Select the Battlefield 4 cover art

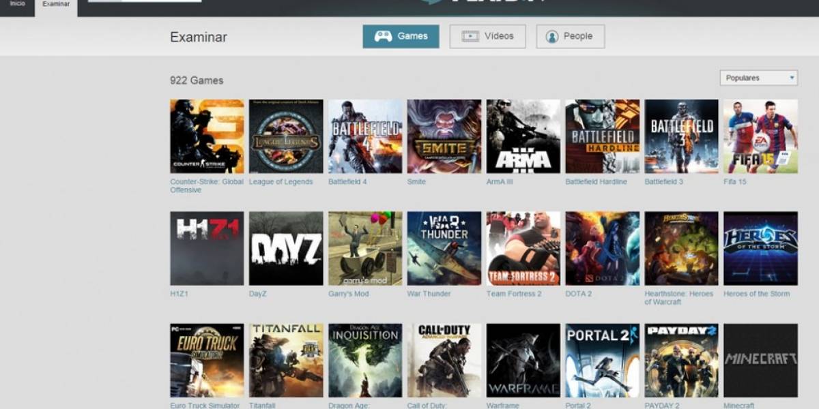point(365,136)
